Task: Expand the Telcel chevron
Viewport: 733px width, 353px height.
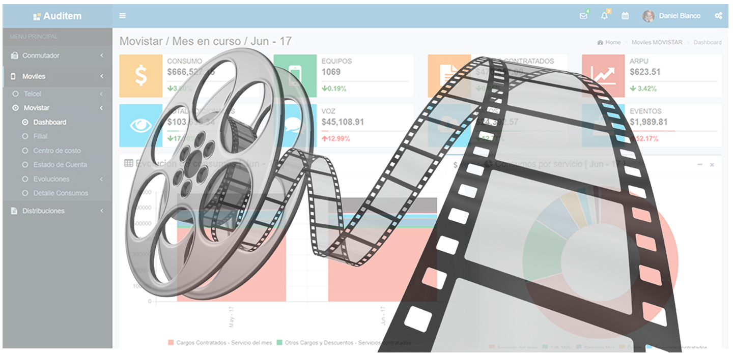Action: pos(101,94)
